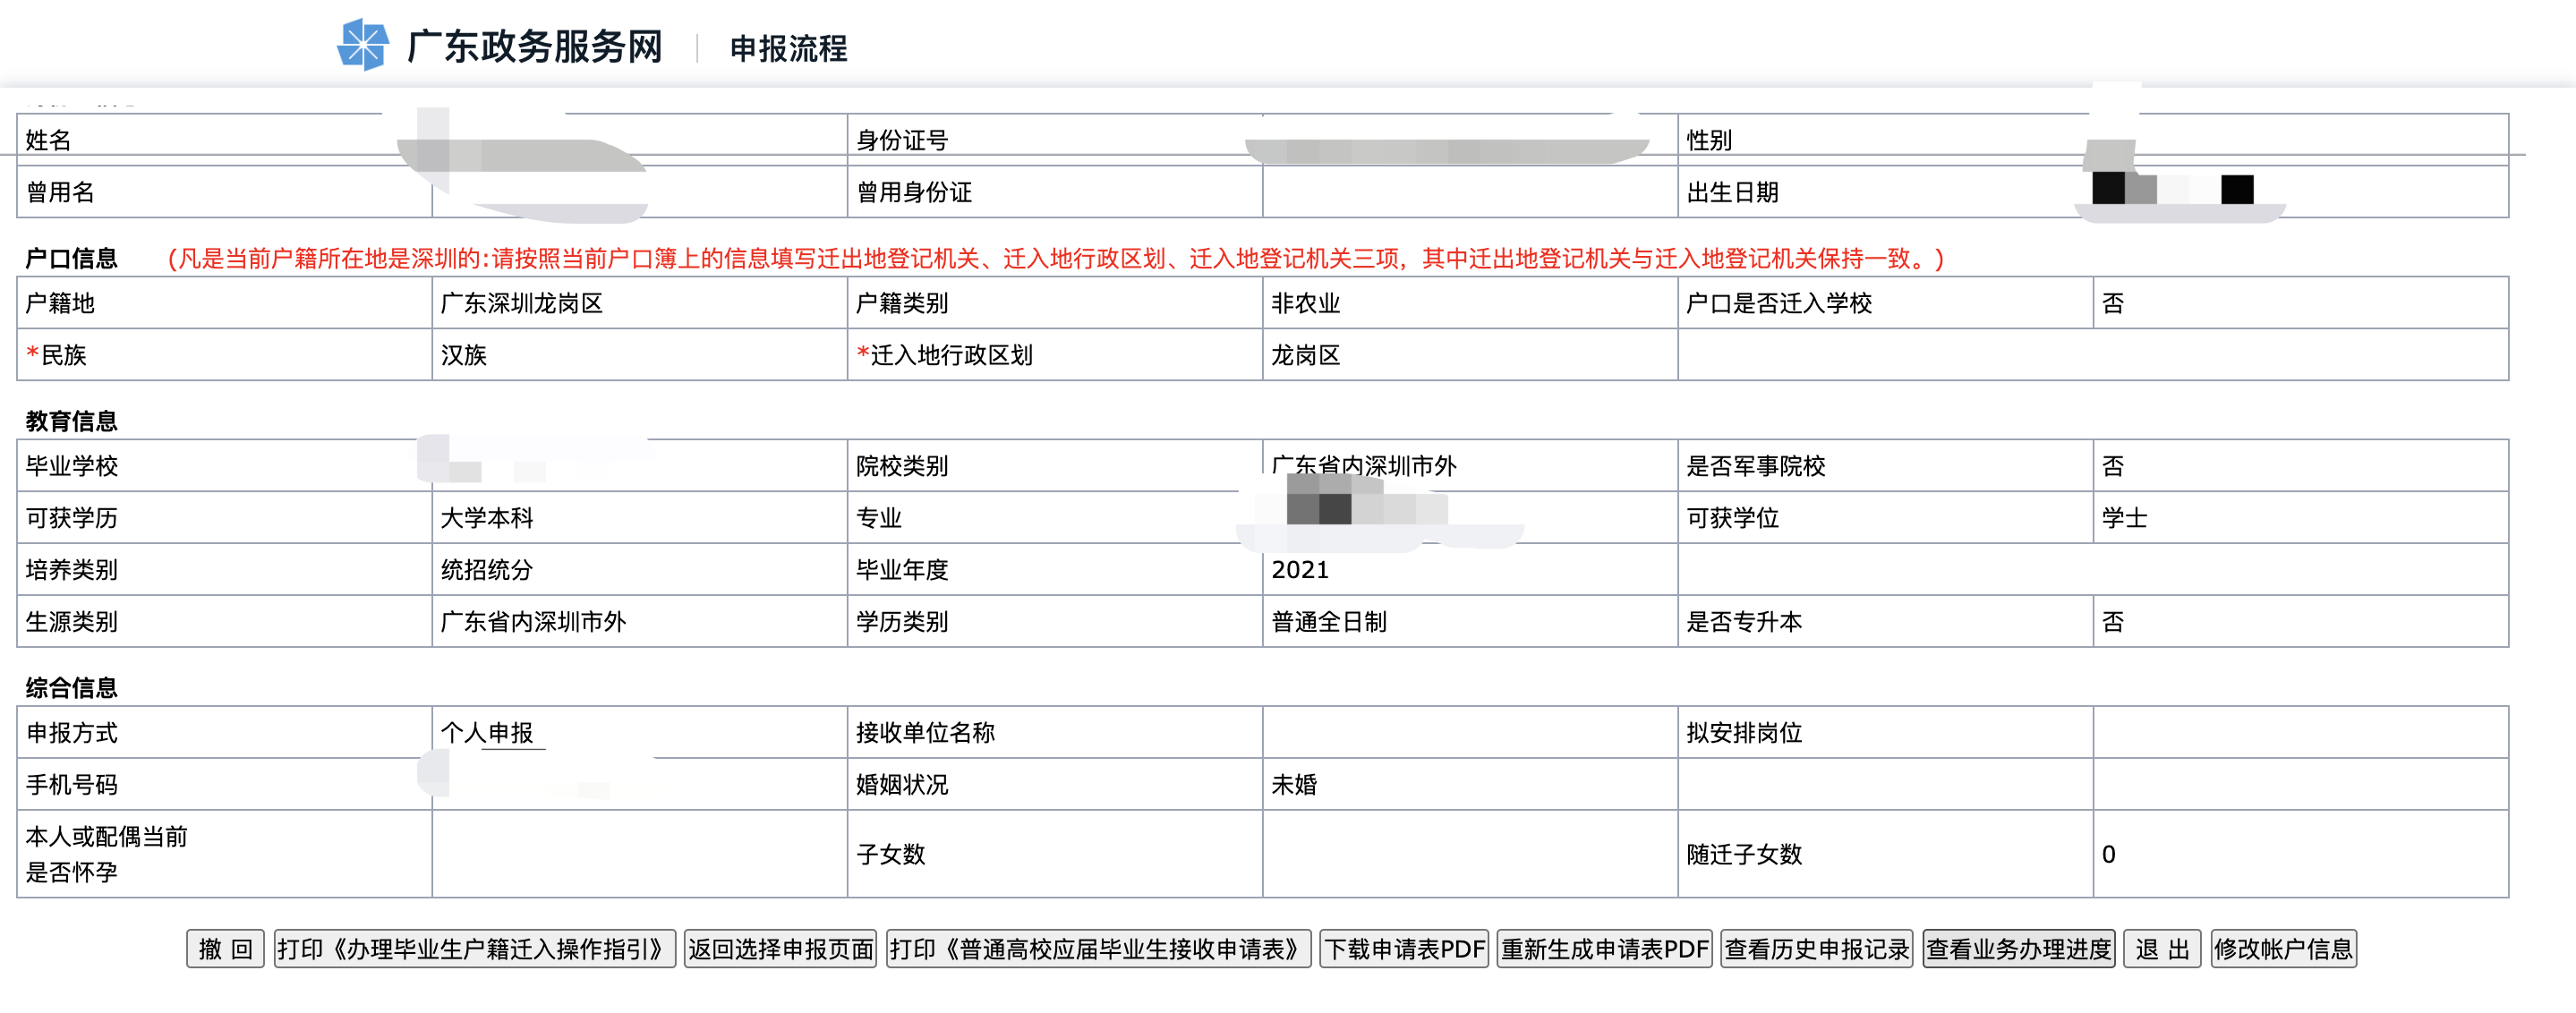Screen dimensions: 2576x1013
Task: Select the 未婚 marital status value
Action: [1294, 785]
